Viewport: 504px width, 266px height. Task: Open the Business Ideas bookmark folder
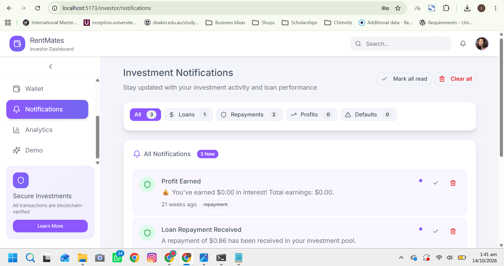[x=225, y=23]
